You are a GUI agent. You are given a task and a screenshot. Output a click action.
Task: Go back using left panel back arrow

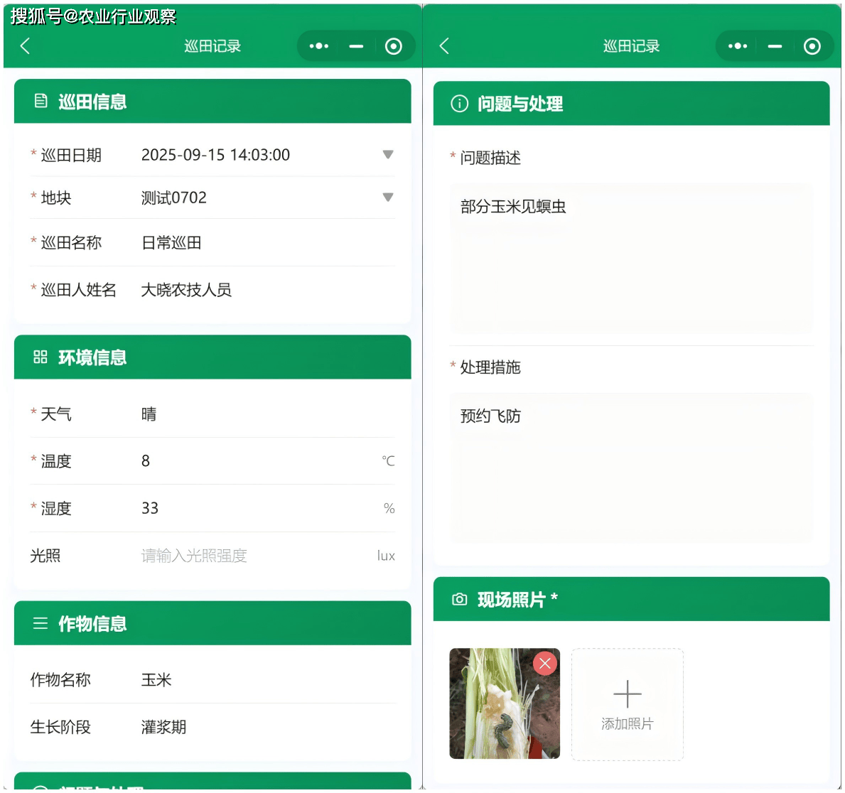pyautogui.click(x=26, y=46)
